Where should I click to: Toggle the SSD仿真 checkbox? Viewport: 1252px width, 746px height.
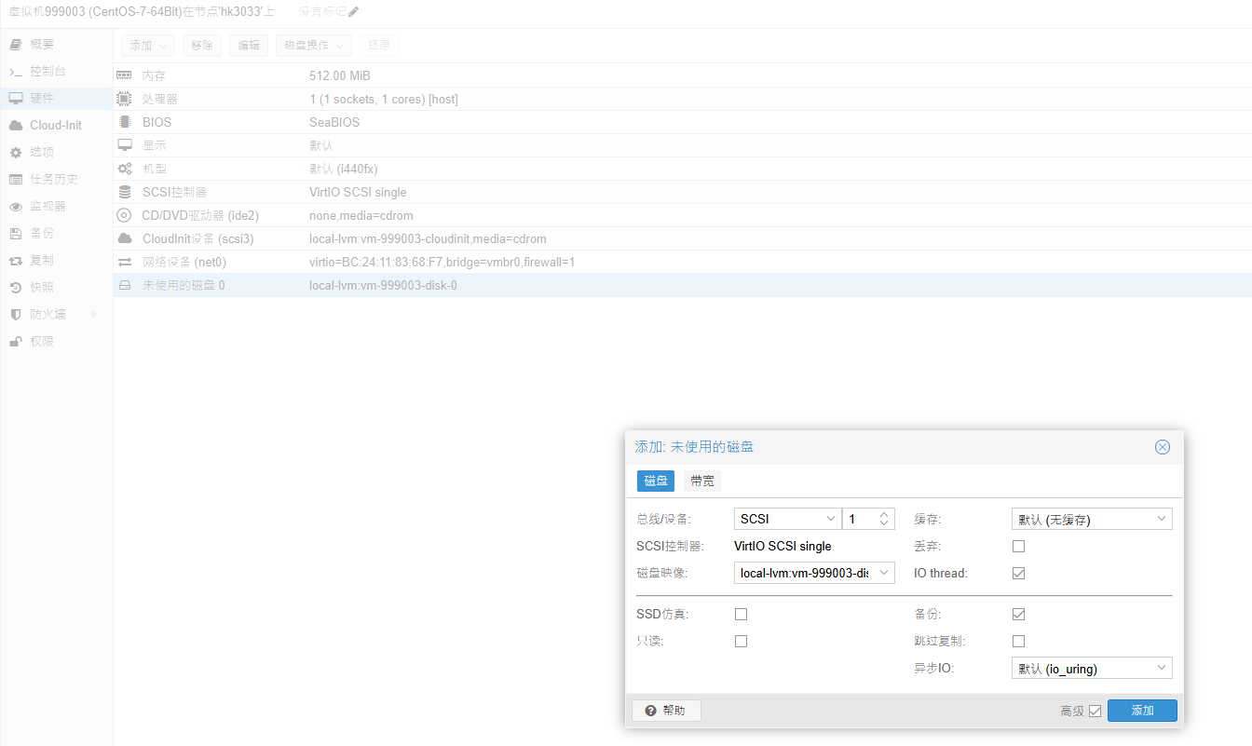[741, 615]
